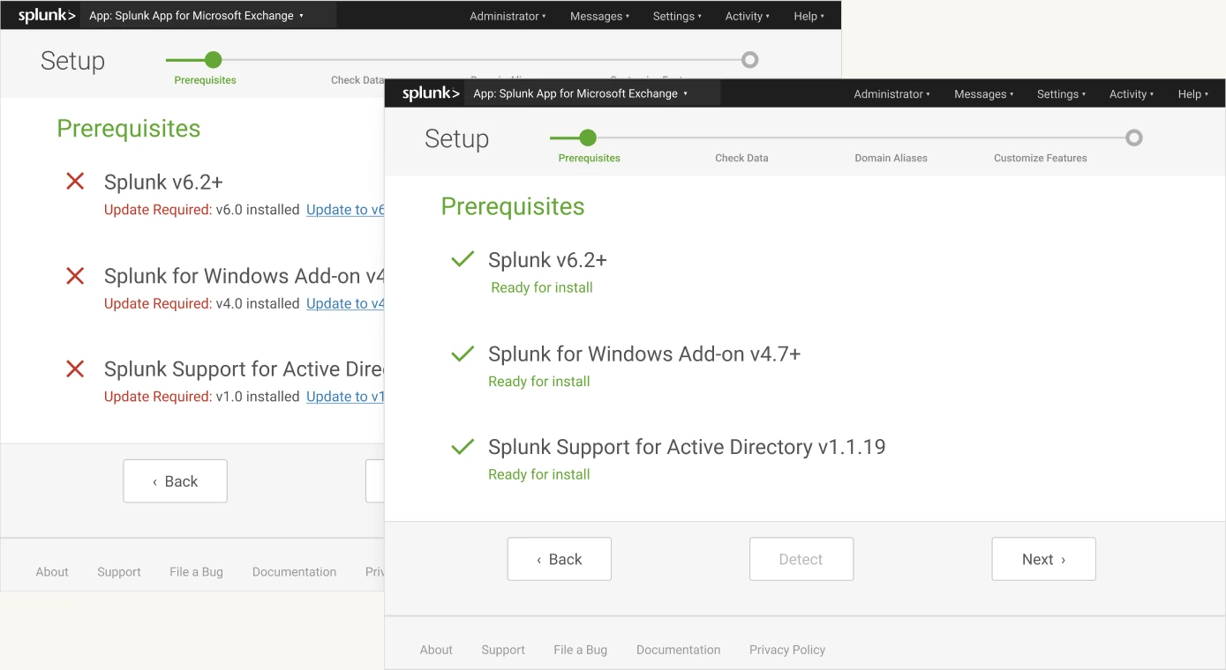1226x670 pixels.
Task: Open the Settings menu in the back window
Action: 677,17
